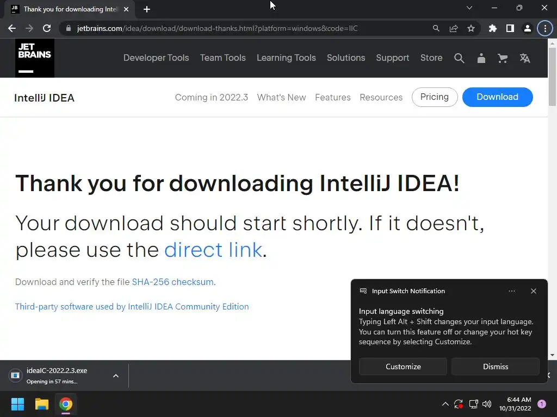The image size is (557, 417).
Task: Bookmark this page with the star icon
Action: click(x=471, y=28)
